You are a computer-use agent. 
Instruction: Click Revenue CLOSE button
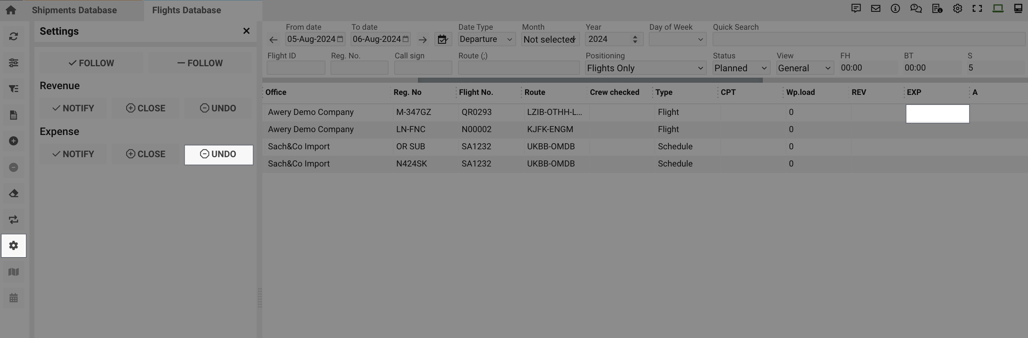pos(146,108)
